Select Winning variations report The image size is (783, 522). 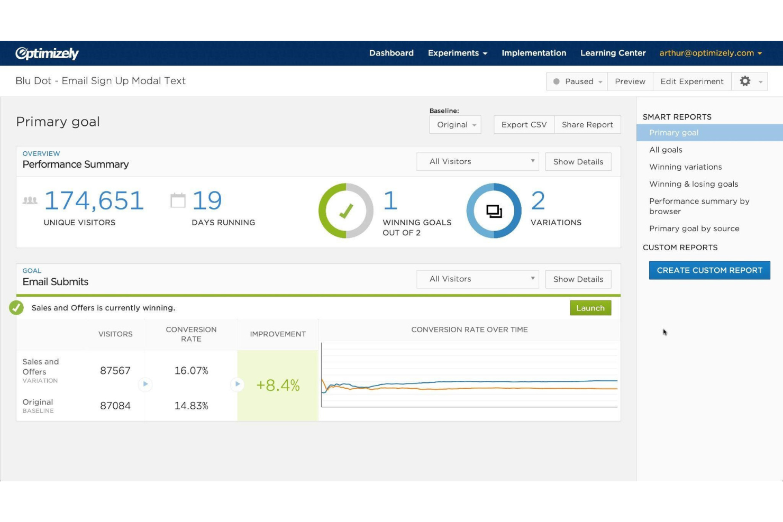685,167
